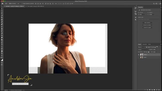Viewport: 162px width, 91px height.
Task: Toggle Show Transform Controls checkbox
Action: pyautogui.click(x=22, y=4)
